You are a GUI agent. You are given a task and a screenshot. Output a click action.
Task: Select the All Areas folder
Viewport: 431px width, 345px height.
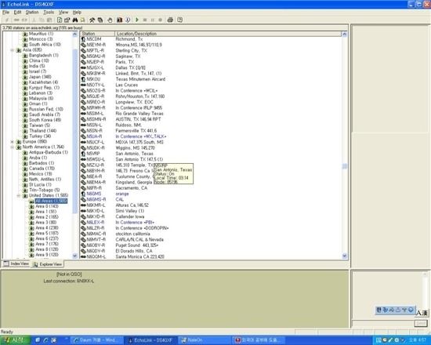pos(51,201)
